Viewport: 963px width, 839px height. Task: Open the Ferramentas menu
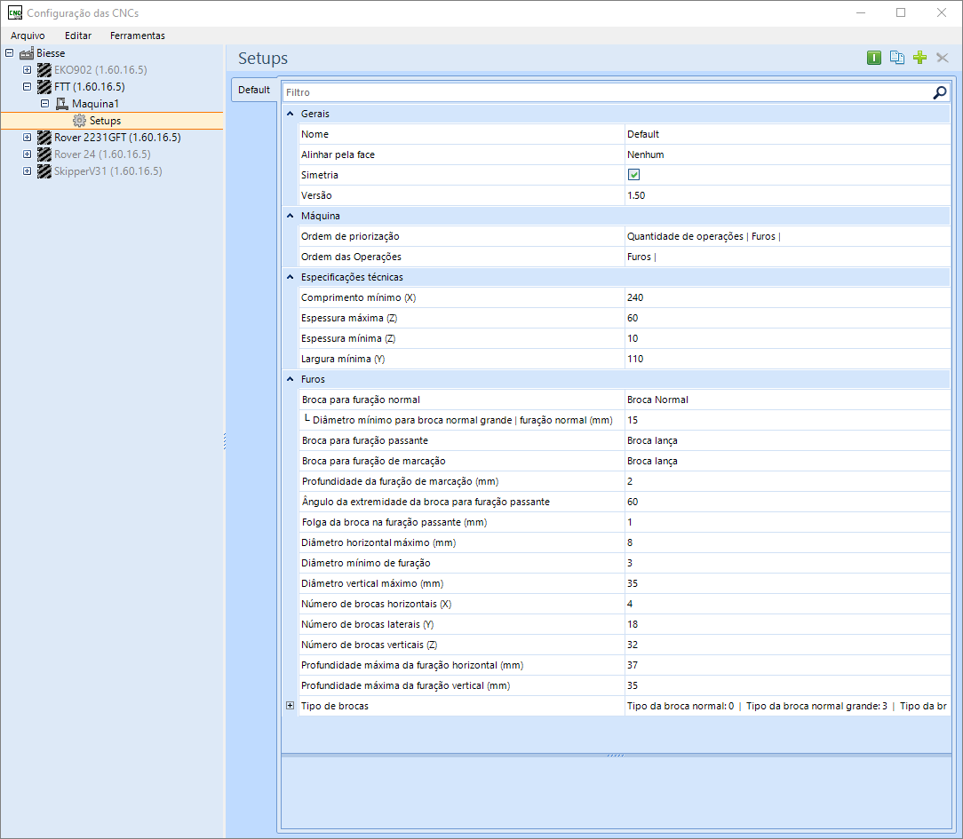pos(138,36)
